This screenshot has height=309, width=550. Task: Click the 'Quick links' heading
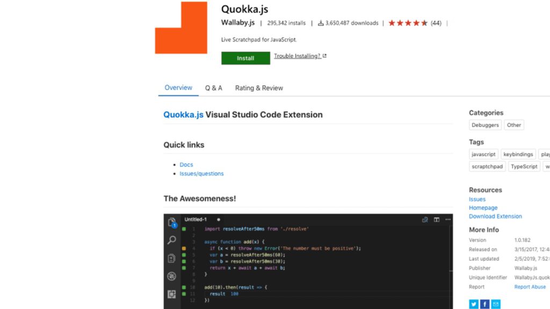click(x=184, y=145)
